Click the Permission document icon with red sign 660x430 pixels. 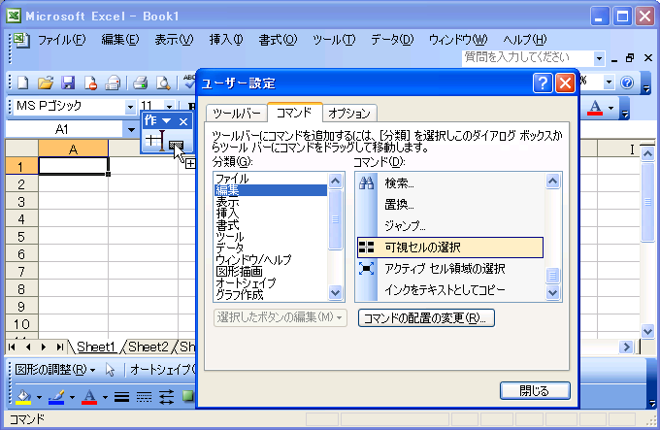(x=90, y=83)
